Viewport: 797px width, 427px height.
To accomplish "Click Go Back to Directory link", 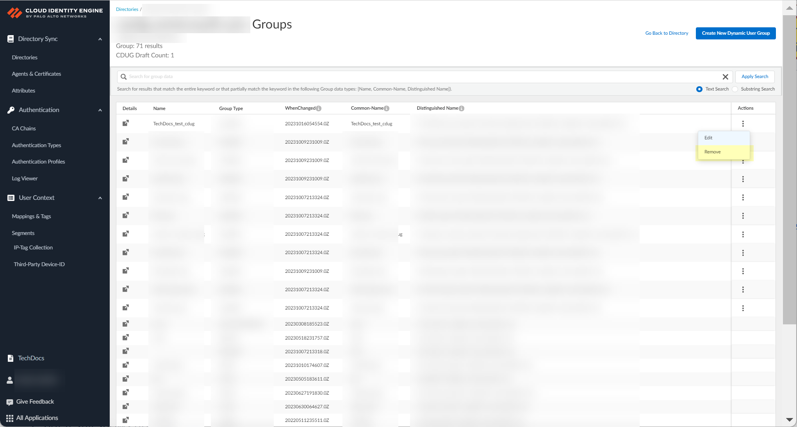I will tap(667, 33).
